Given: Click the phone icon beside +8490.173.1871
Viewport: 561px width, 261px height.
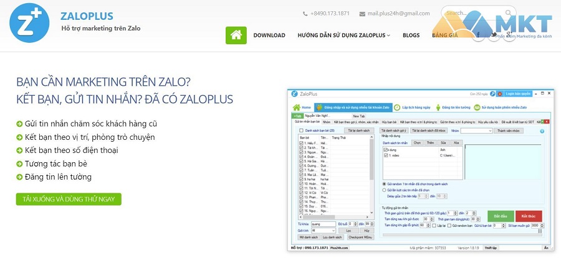Looking at the screenshot, I should [x=305, y=14].
